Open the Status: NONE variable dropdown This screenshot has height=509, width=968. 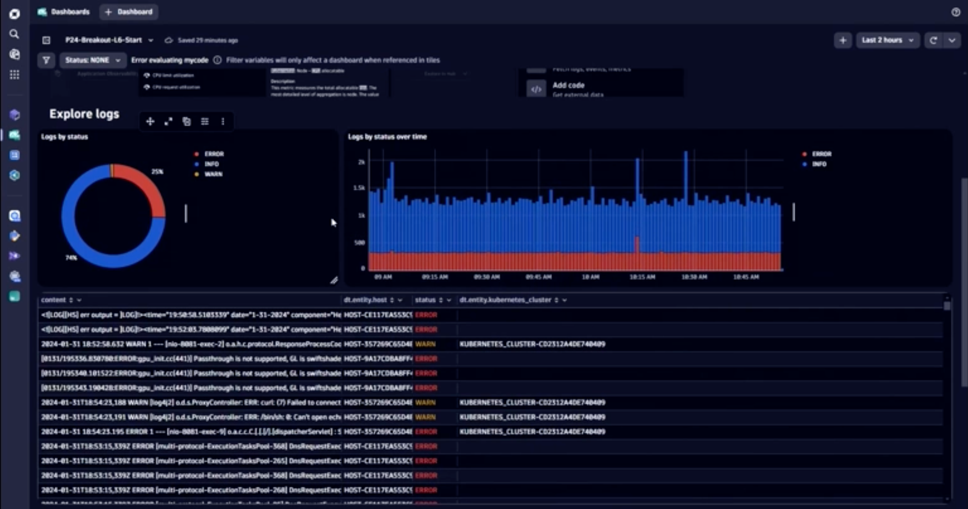(x=93, y=60)
